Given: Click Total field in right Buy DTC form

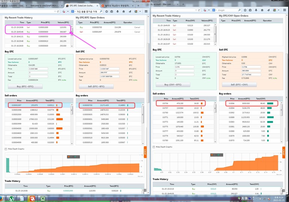Looking at the screenshot, I should 184,75.
